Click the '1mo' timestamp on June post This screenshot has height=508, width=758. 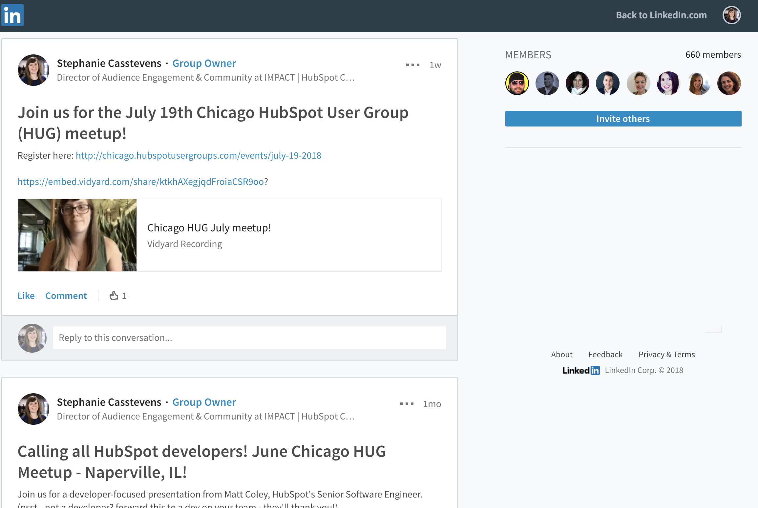(432, 404)
